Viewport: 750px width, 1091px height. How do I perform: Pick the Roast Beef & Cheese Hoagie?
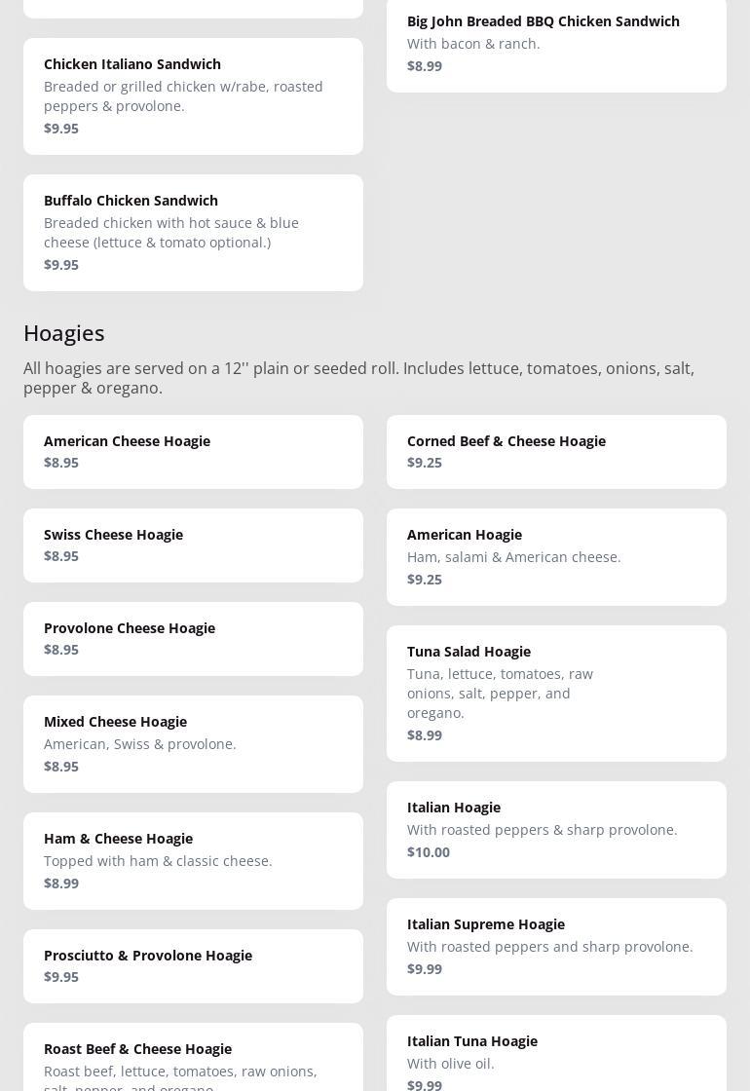(x=193, y=1060)
